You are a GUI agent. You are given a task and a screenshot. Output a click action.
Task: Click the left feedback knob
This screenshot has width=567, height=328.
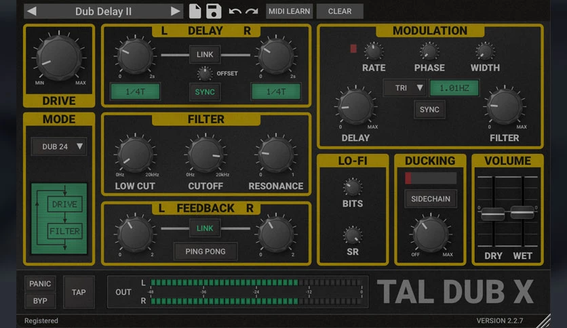pyautogui.click(x=135, y=234)
